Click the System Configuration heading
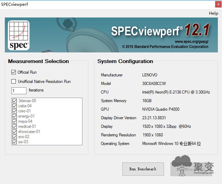Screen dimensions: 222x184 click(x=125, y=61)
